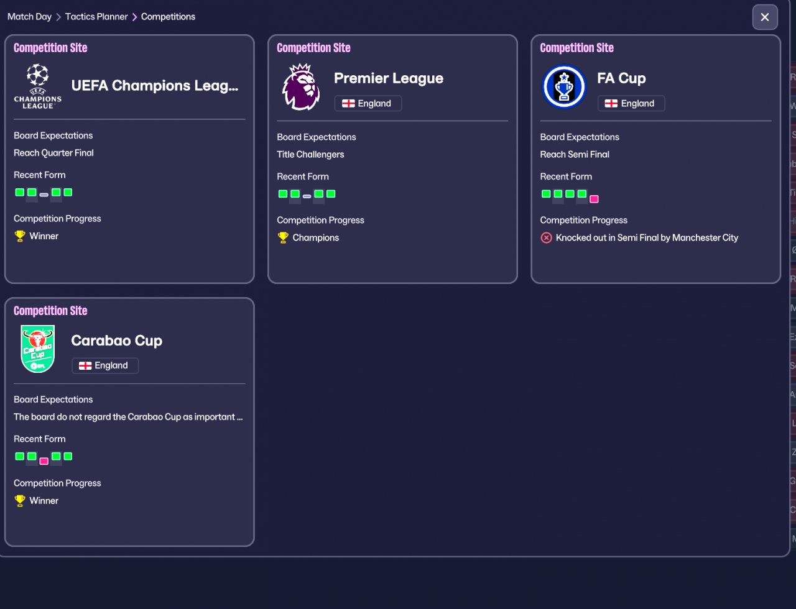Click the trophy icon beside Champions
796x609 pixels.
coord(283,237)
